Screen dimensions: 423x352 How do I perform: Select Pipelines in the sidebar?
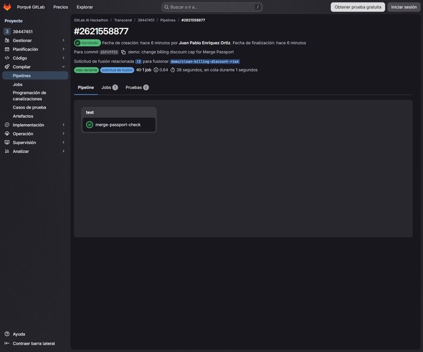point(35,76)
